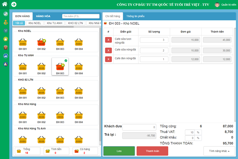The image size is (238, 159).
Task: Switch to the HÀNG HÓA tab
Action: click(x=43, y=16)
